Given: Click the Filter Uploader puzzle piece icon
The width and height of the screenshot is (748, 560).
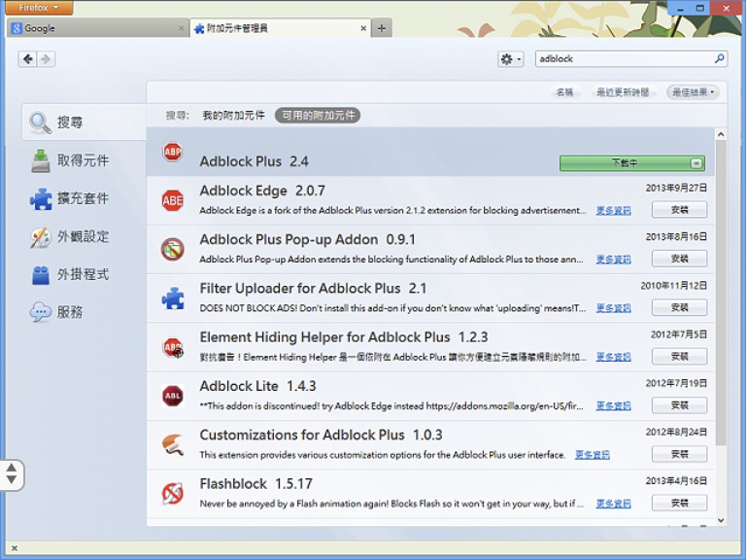Looking at the screenshot, I should point(173,297).
